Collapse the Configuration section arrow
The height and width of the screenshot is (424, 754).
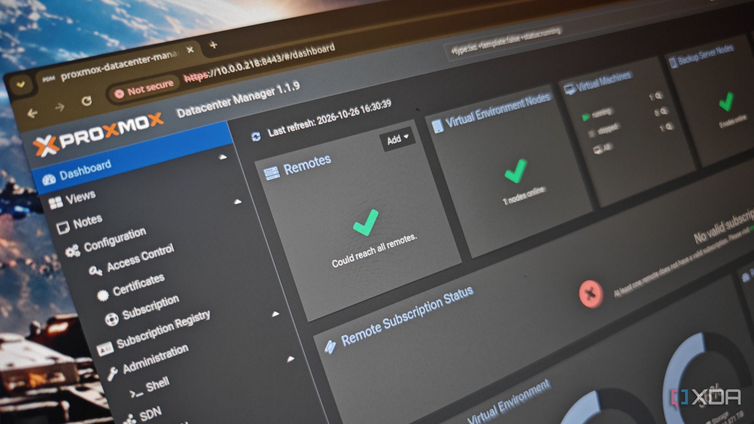pyautogui.click(x=238, y=202)
